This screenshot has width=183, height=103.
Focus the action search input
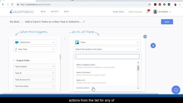pyautogui.click(x=107, y=57)
